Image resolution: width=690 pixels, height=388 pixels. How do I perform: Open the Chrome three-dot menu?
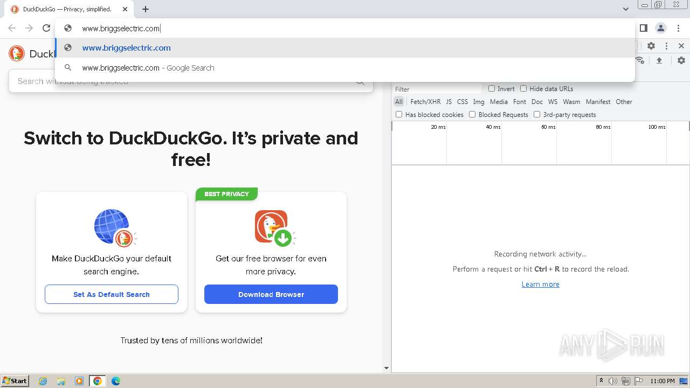[x=678, y=28]
